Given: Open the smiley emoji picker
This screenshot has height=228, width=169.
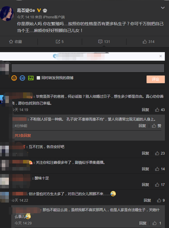Looking at the screenshot, I should tap(14, 78).
